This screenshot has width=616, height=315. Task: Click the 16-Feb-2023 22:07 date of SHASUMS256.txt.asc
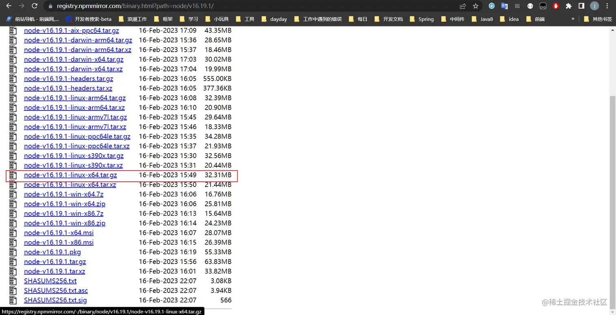[x=167, y=291]
